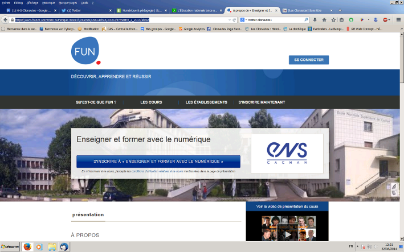
Task: Click the FUN logo
Action: point(85,51)
